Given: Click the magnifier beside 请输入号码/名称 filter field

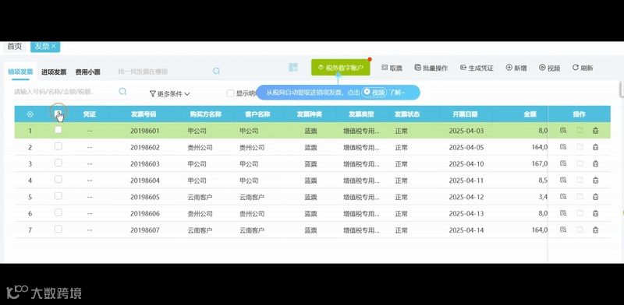Looking at the screenshot, I should coord(122,91).
